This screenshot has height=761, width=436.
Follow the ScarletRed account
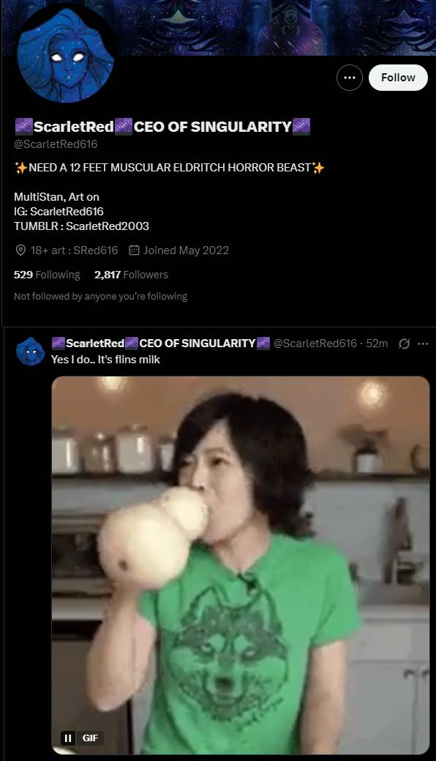398,78
